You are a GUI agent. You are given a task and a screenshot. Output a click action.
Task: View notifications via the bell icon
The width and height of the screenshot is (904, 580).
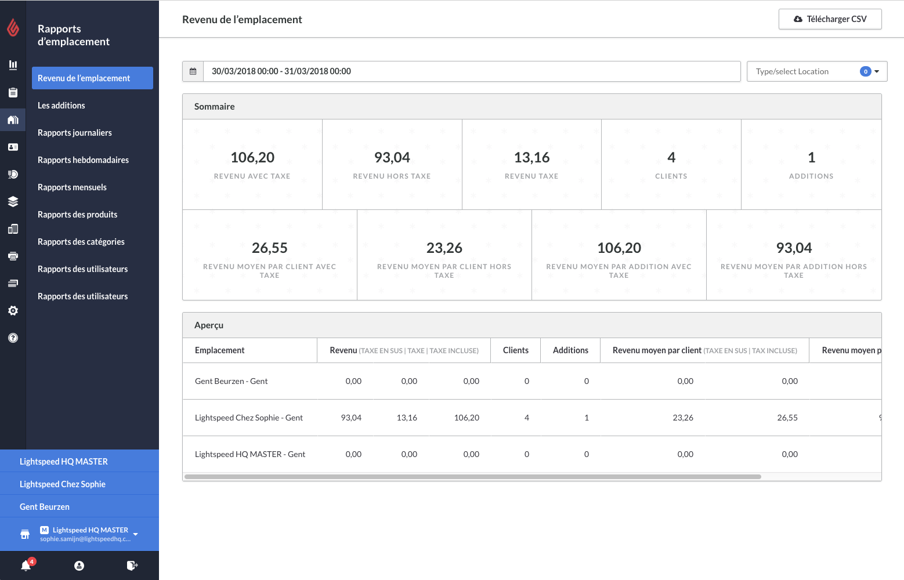pyautogui.click(x=26, y=565)
